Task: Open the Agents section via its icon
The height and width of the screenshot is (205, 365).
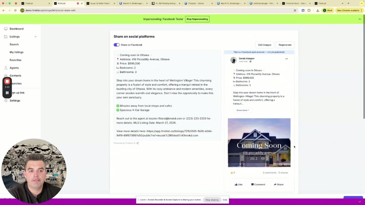Action: tap(5, 68)
